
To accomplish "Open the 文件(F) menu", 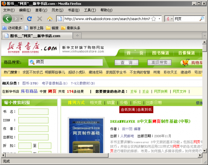I will 9,10.
